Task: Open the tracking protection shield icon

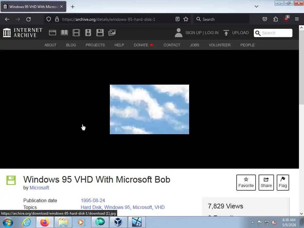Action: [49, 19]
